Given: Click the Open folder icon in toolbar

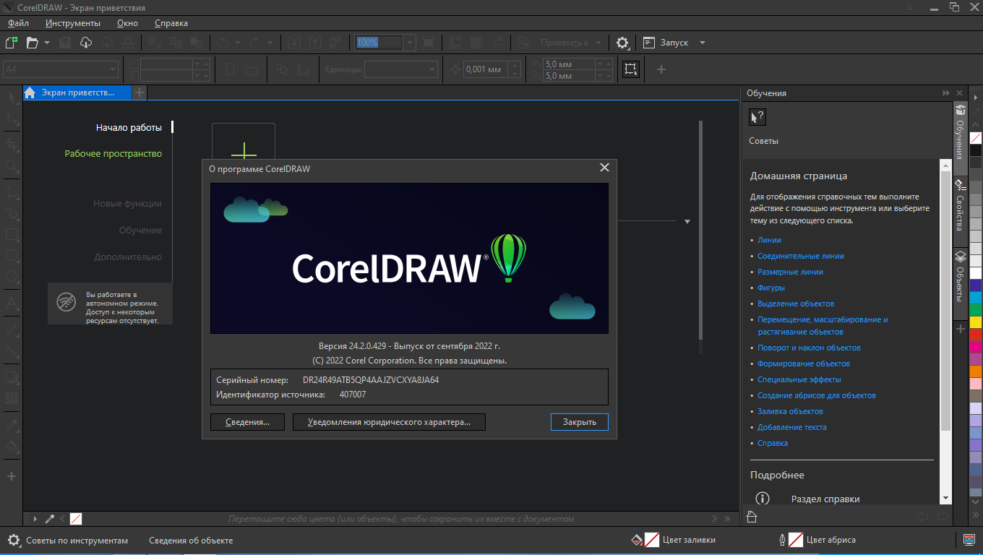Looking at the screenshot, I should [x=32, y=43].
